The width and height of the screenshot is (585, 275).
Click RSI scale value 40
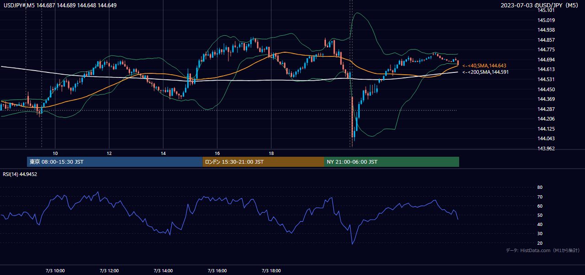(540, 224)
